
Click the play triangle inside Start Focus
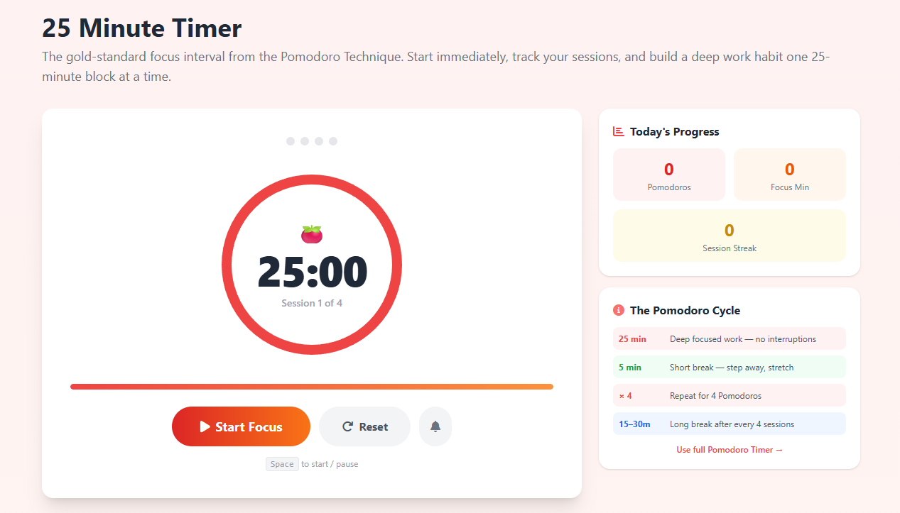pyautogui.click(x=205, y=426)
